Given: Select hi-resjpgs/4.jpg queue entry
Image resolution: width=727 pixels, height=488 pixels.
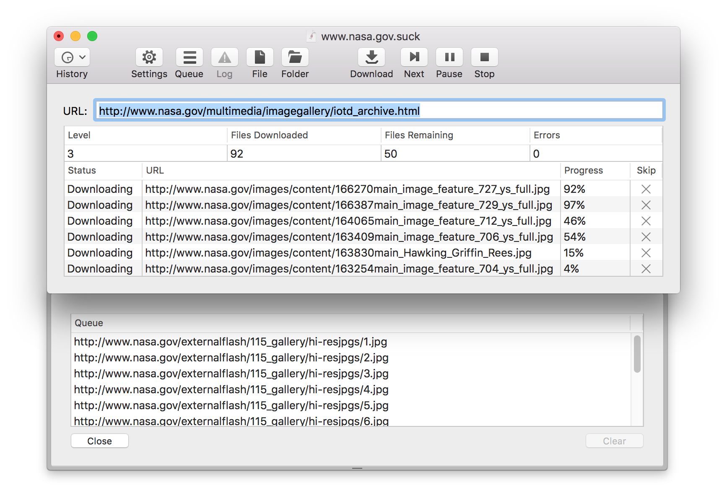Looking at the screenshot, I should click(231, 389).
